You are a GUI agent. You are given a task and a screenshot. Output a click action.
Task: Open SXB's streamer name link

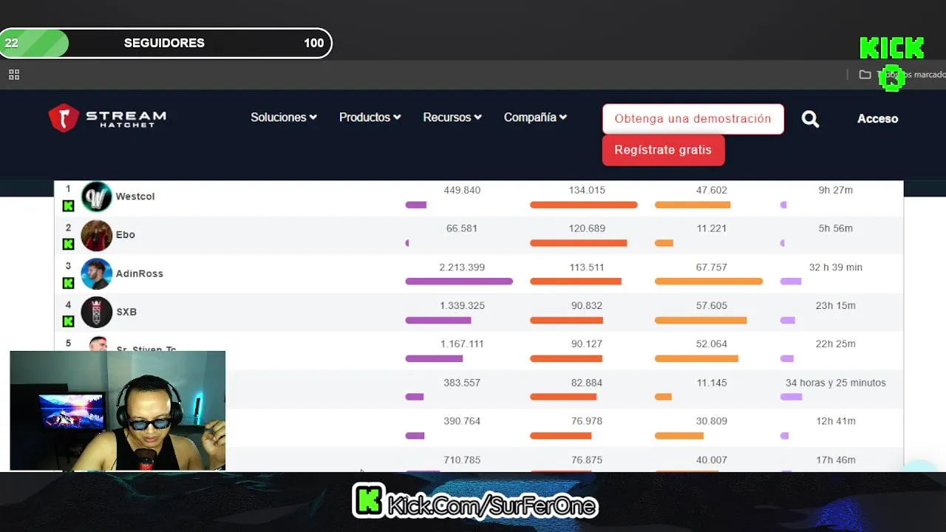(126, 312)
